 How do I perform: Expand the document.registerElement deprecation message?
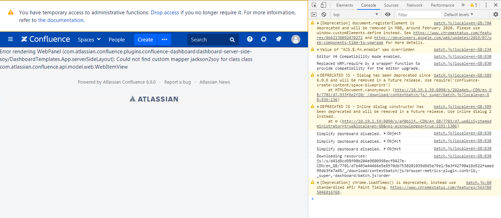(318, 23)
